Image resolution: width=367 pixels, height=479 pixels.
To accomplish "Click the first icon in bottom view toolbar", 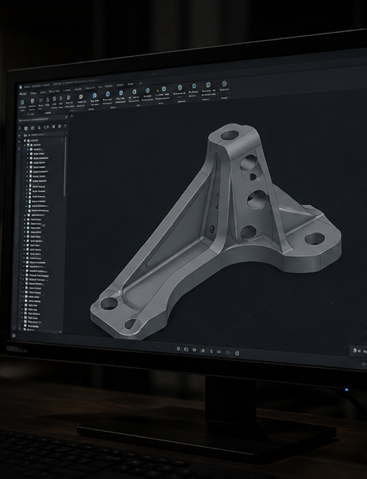I will pos(179,348).
